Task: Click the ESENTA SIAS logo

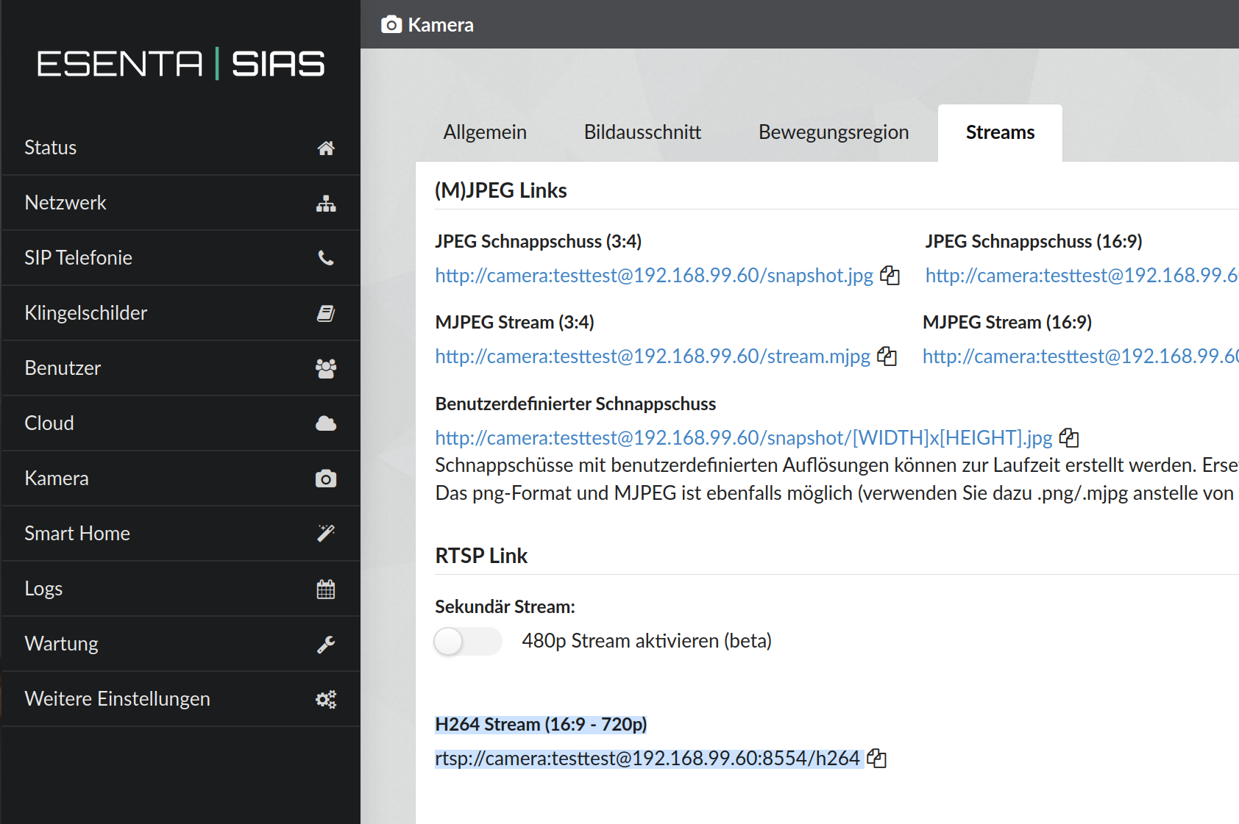Action: click(181, 64)
